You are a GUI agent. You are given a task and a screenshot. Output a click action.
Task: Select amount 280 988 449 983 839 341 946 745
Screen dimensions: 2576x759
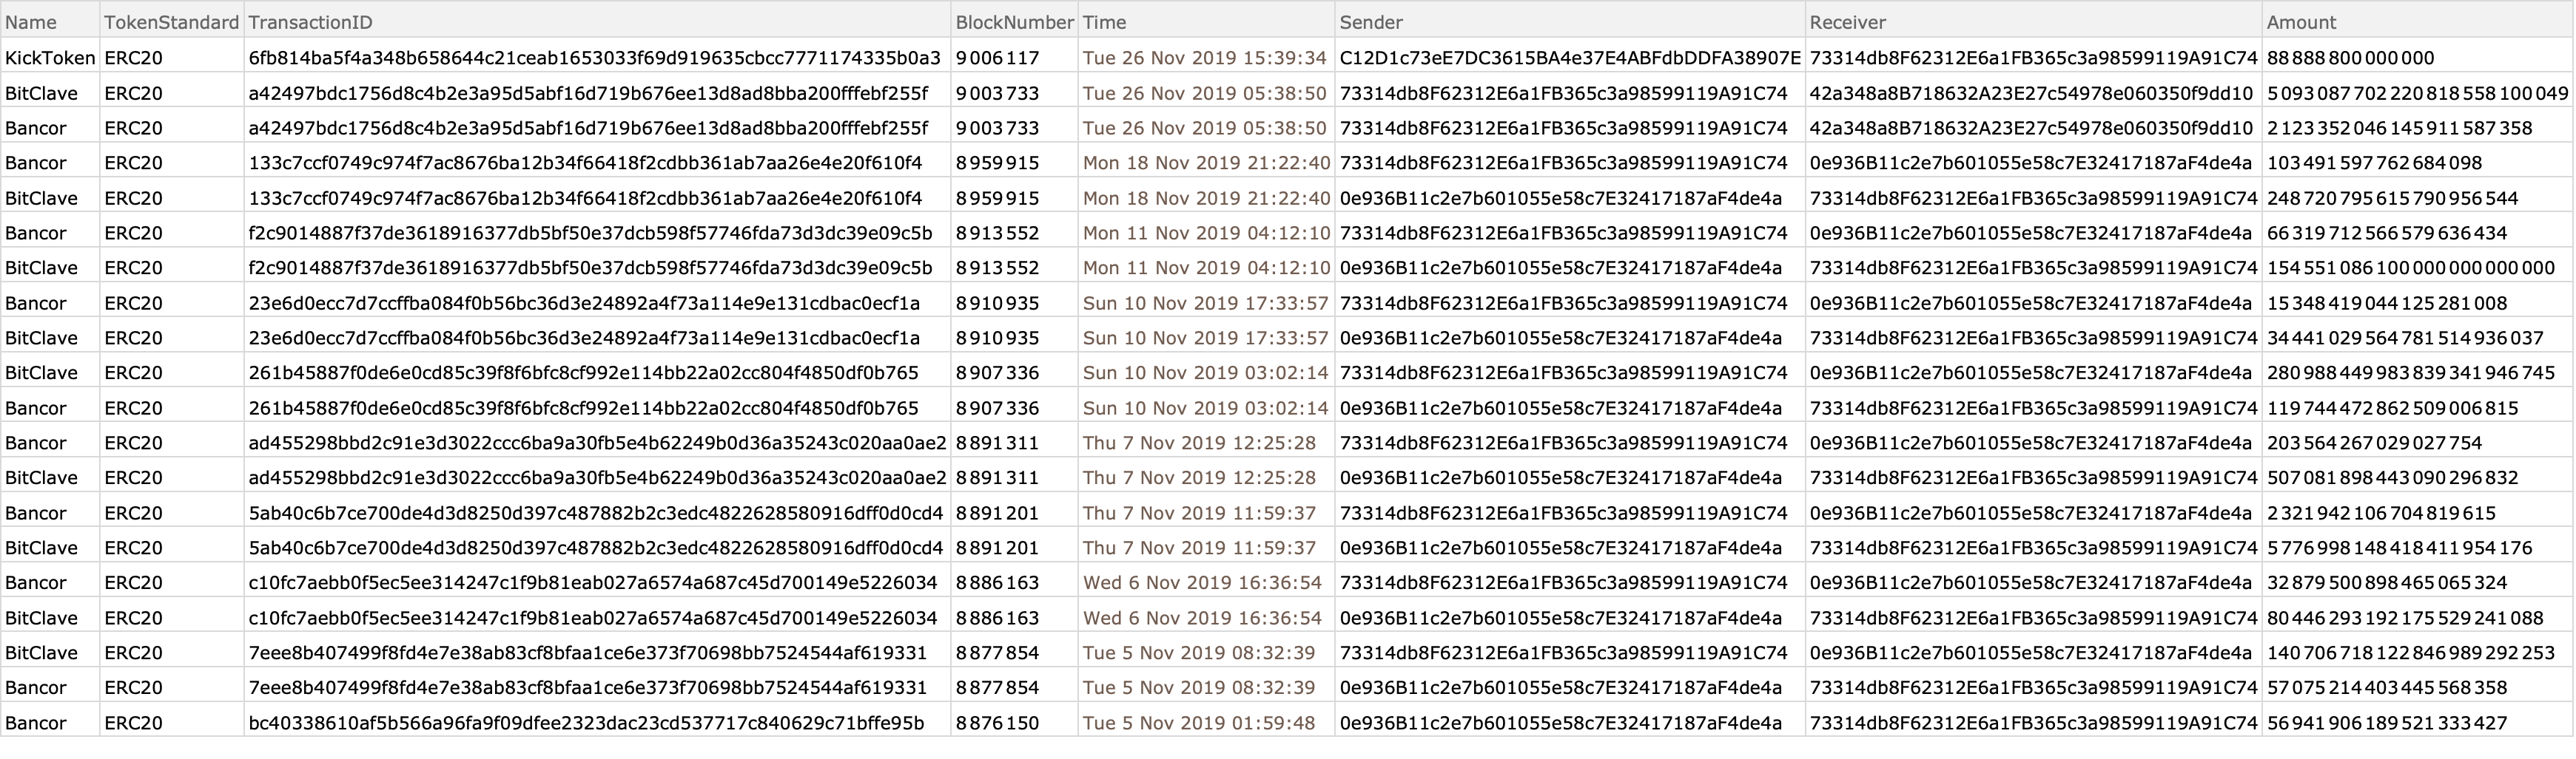(2410, 372)
